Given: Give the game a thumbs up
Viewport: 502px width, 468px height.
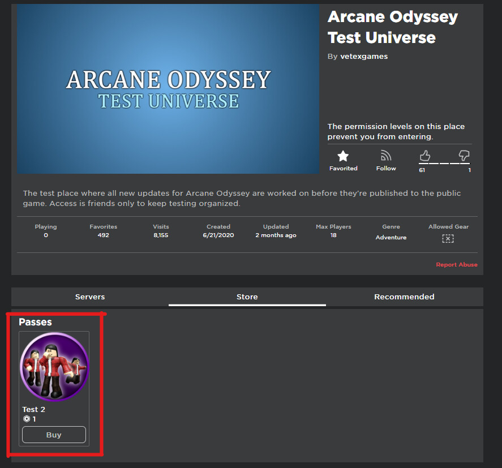Looking at the screenshot, I should (x=424, y=156).
